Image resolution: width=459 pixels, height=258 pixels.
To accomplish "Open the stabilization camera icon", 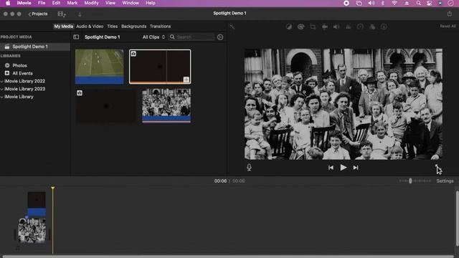I will (x=325, y=27).
